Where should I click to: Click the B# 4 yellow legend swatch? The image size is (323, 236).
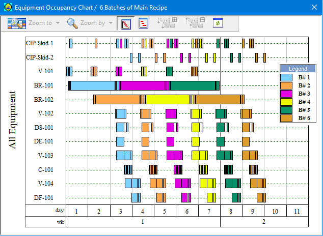[286, 102]
